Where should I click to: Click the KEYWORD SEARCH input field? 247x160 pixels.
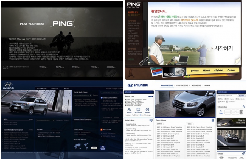[227, 96]
